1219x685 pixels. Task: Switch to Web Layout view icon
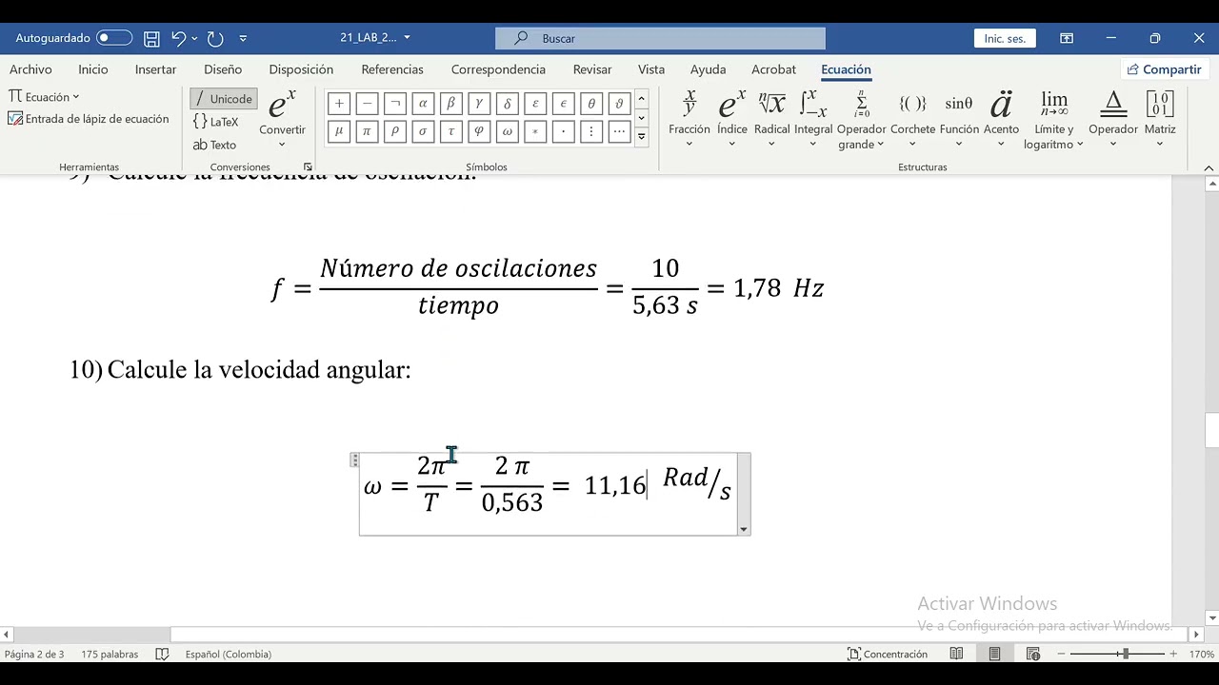(1033, 654)
